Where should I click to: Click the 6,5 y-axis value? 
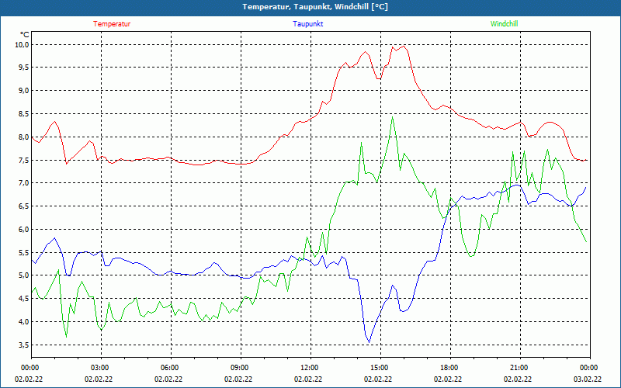pos(24,206)
